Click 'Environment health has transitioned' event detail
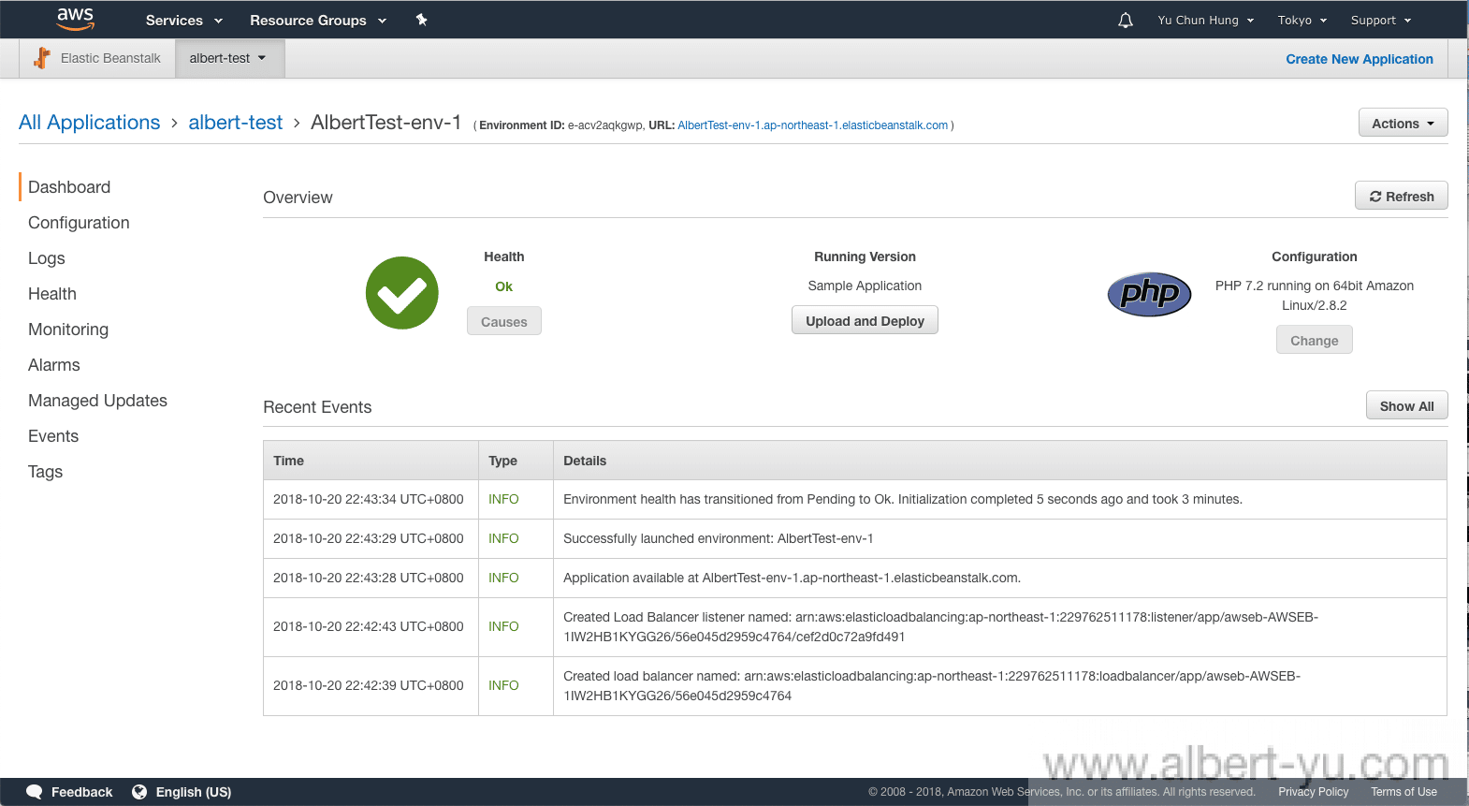 pyautogui.click(x=903, y=499)
